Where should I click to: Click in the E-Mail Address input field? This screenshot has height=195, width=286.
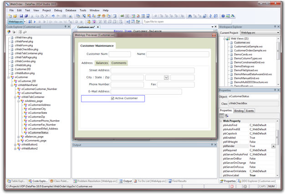[x=146, y=92]
